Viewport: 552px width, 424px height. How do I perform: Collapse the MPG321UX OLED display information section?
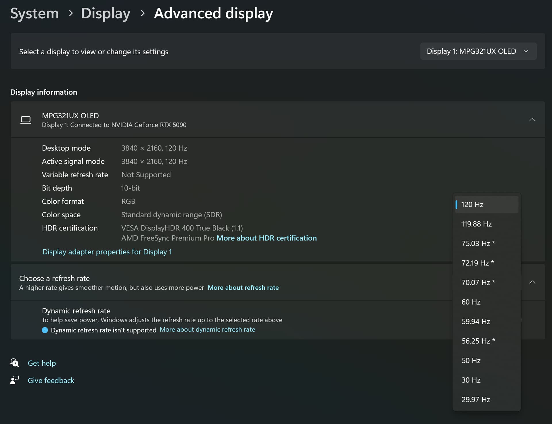pos(532,120)
